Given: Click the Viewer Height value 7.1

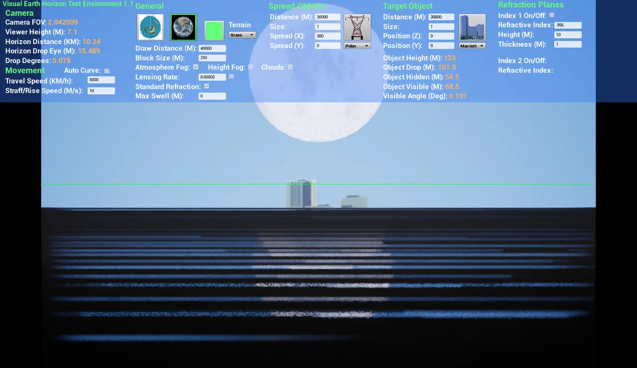Looking at the screenshot, I should (72, 32).
